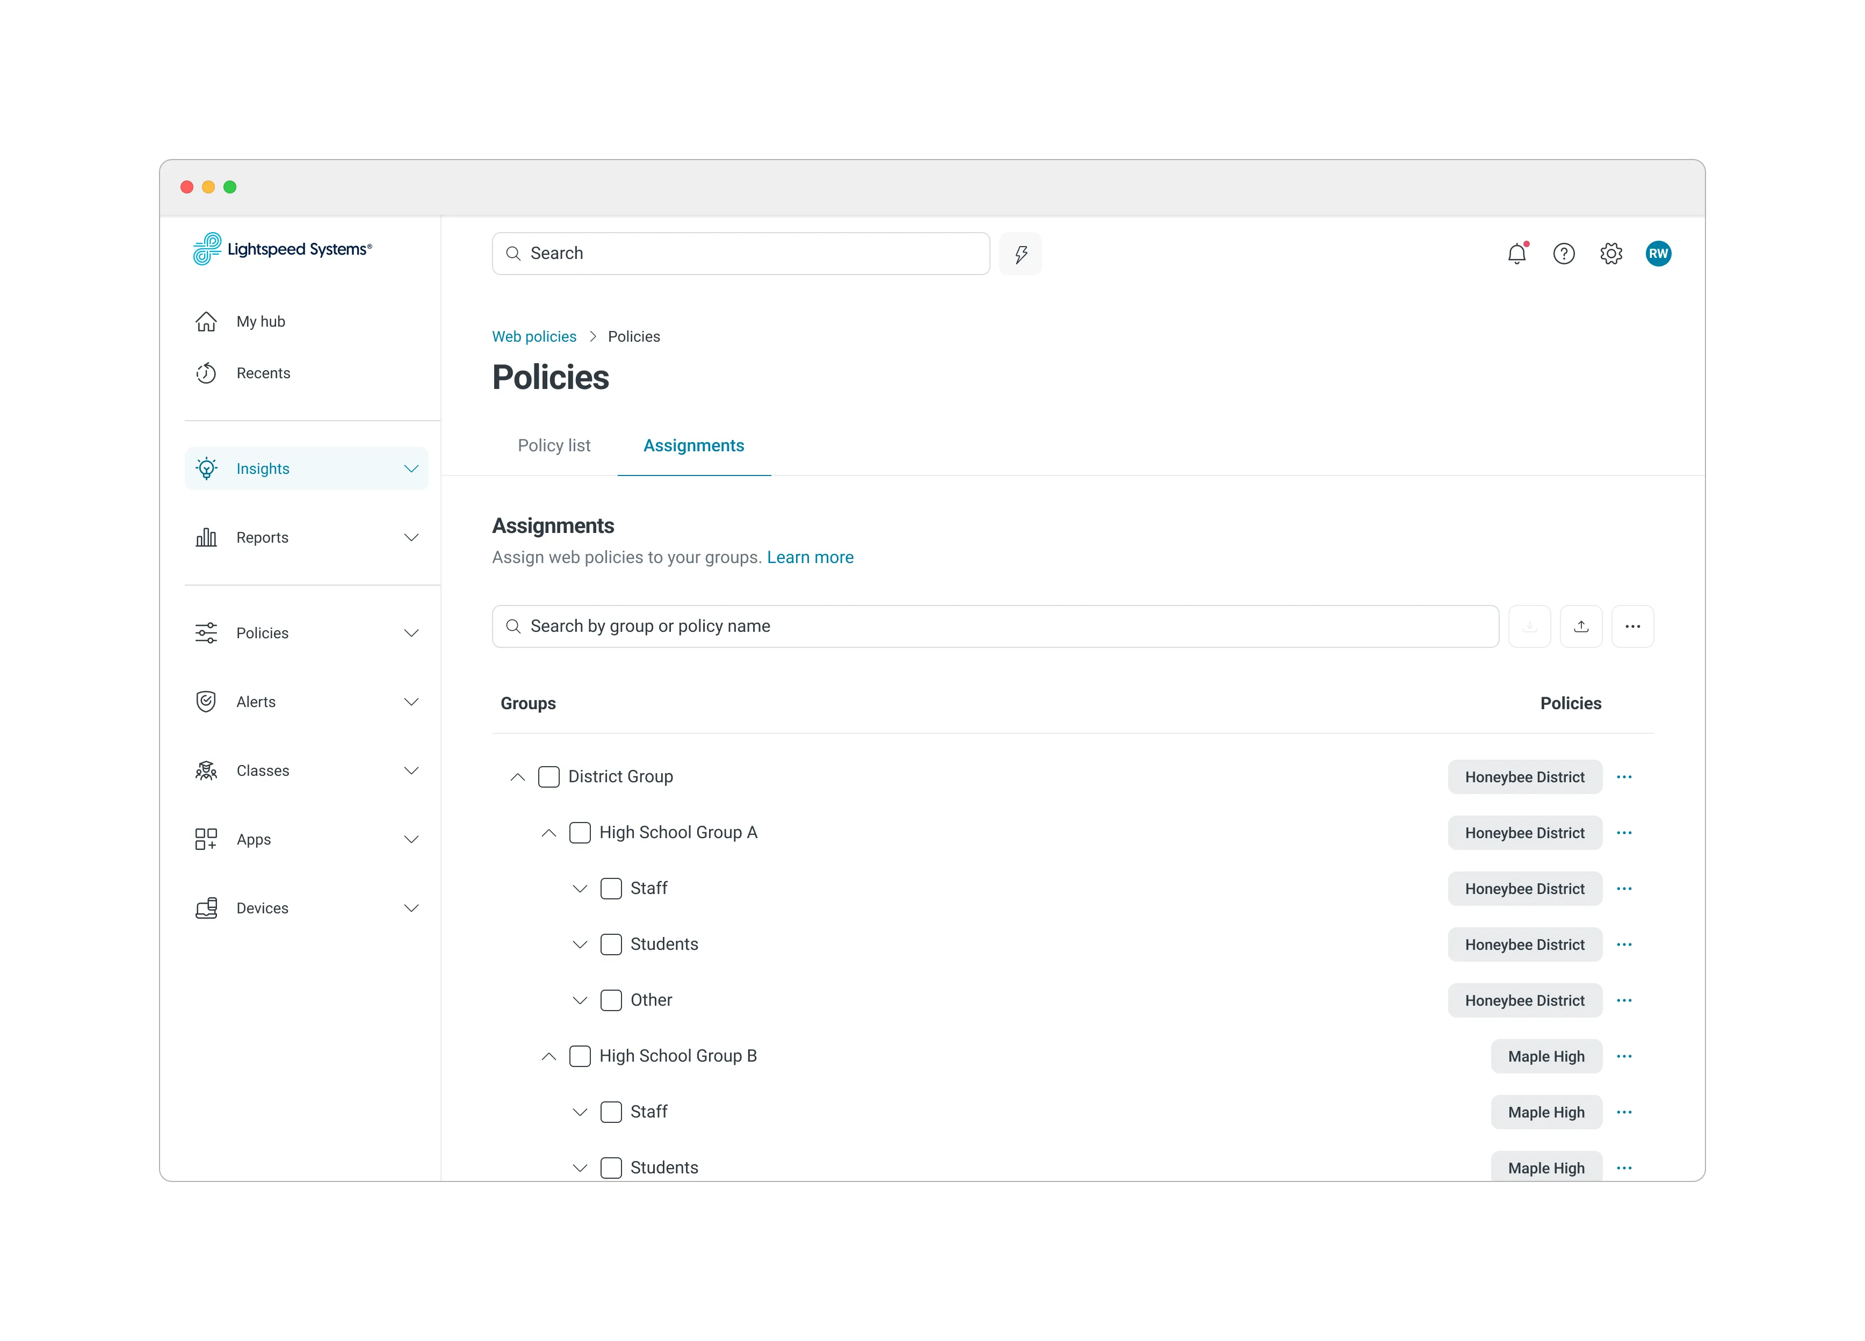This screenshot has height=1341, width=1865.
Task: Open the ellipsis menu for High School Group A
Action: [1623, 833]
